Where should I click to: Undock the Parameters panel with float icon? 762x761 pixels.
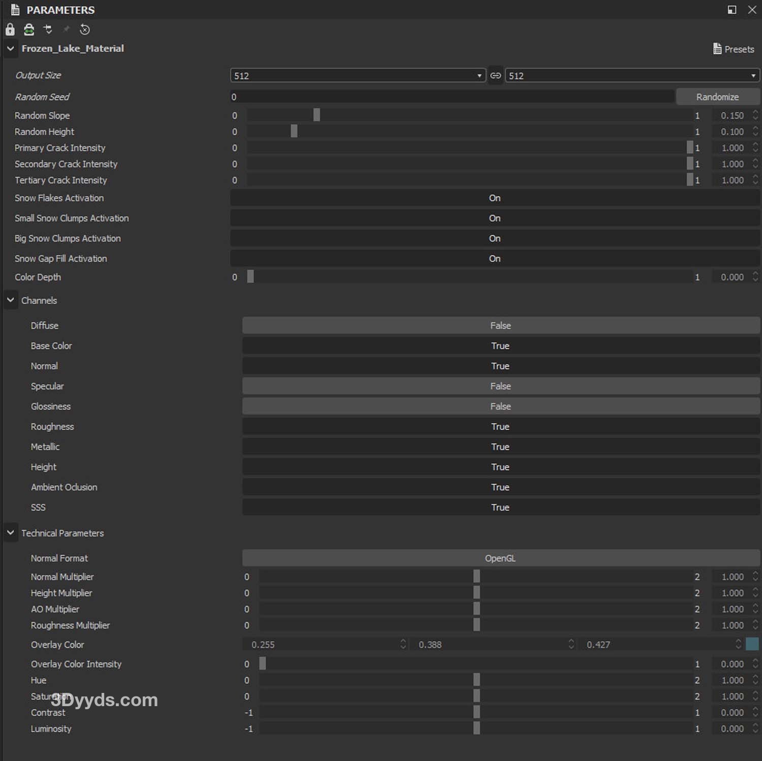(732, 10)
